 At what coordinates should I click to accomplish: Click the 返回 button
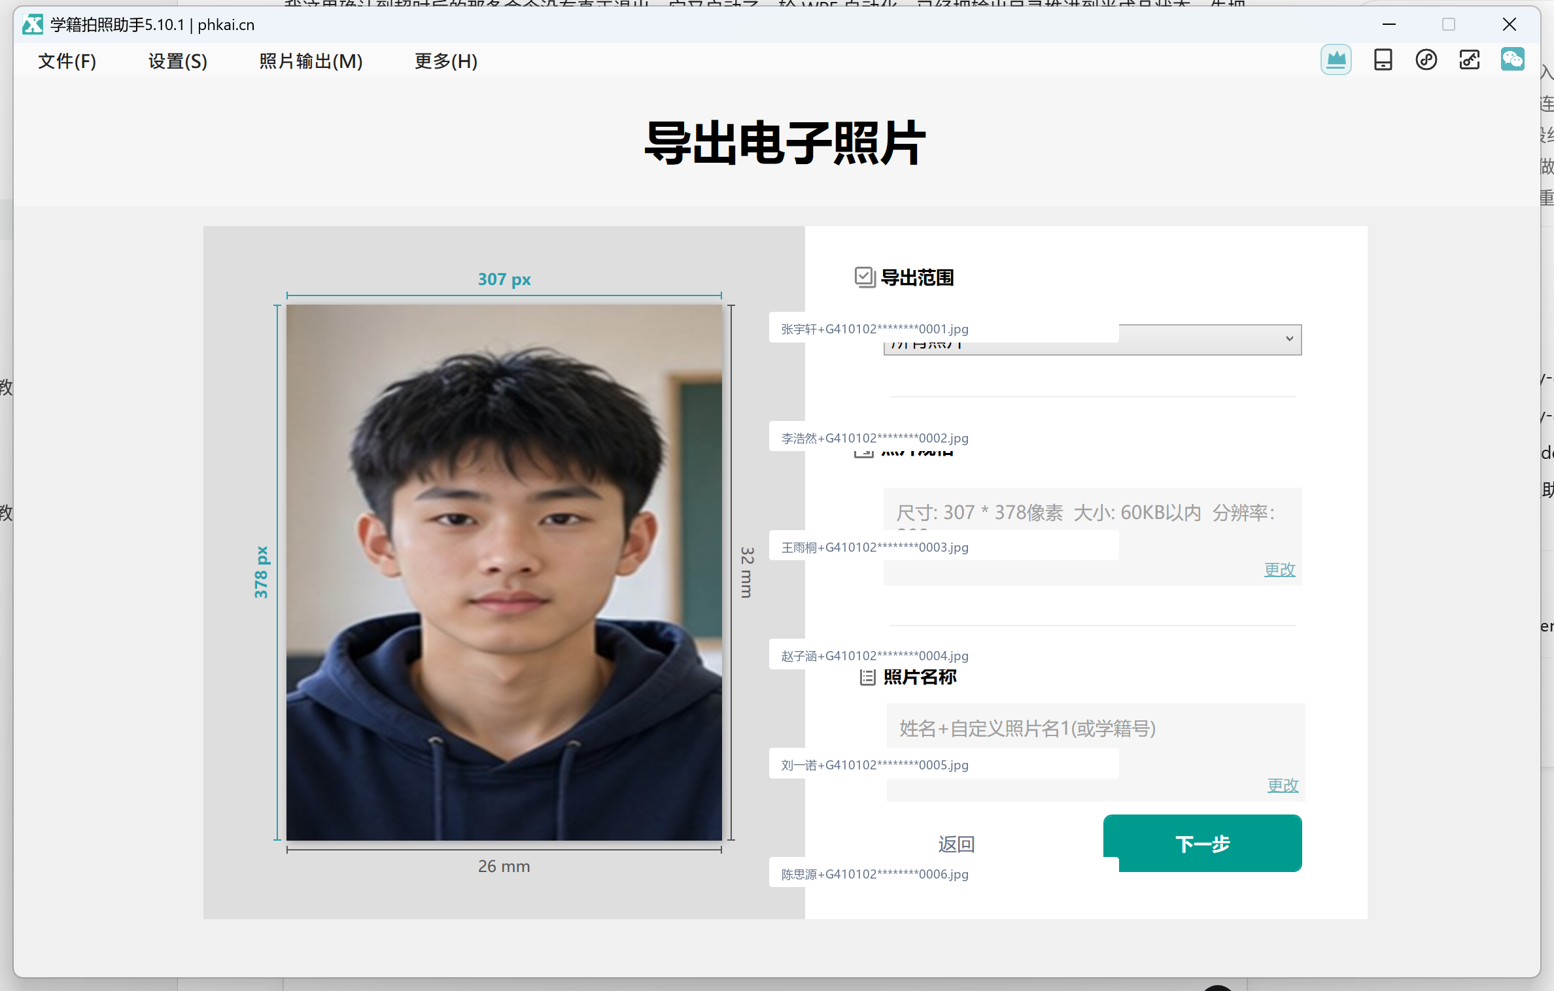tap(956, 844)
